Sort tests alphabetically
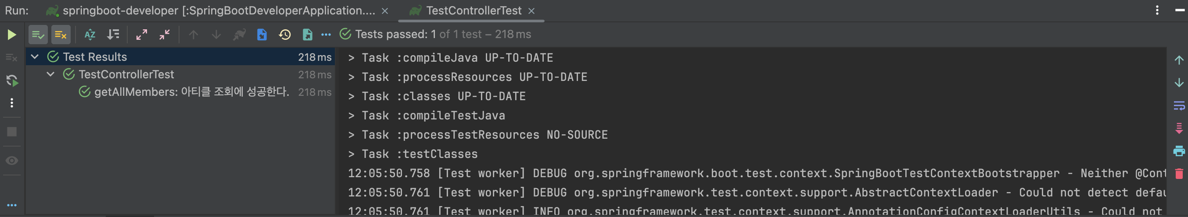This screenshot has width=1188, height=217. tap(90, 35)
